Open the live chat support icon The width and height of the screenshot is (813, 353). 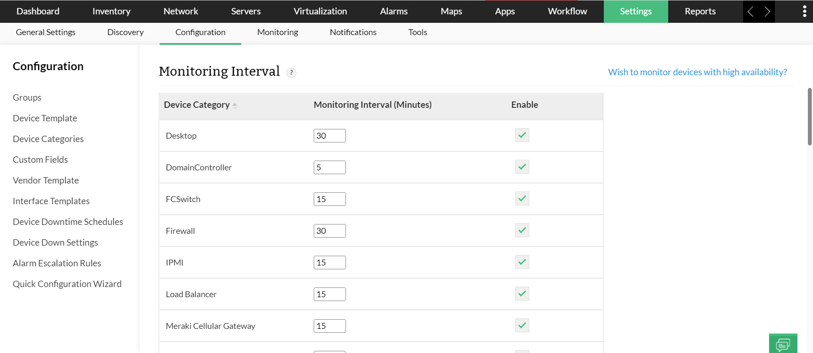click(x=783, y=344)
